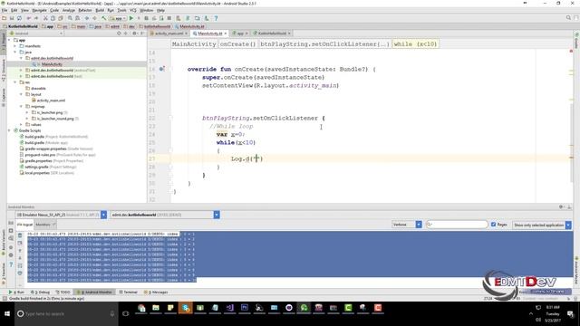Toggle the Regex checkbox in logcat
Screen dimensions: 580x326
click(493, 225)
